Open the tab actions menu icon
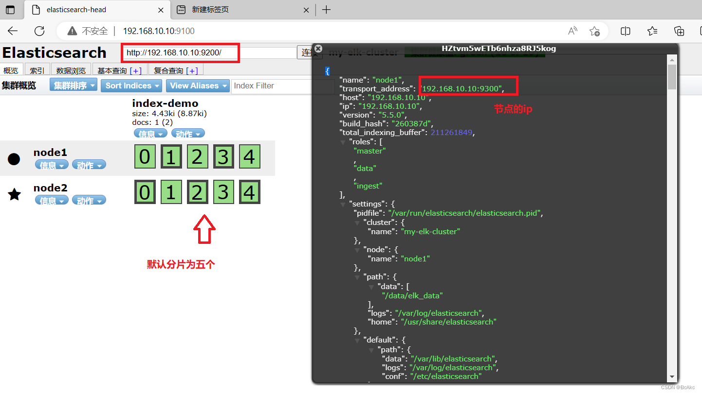The image size is (702, 394). 10,10
